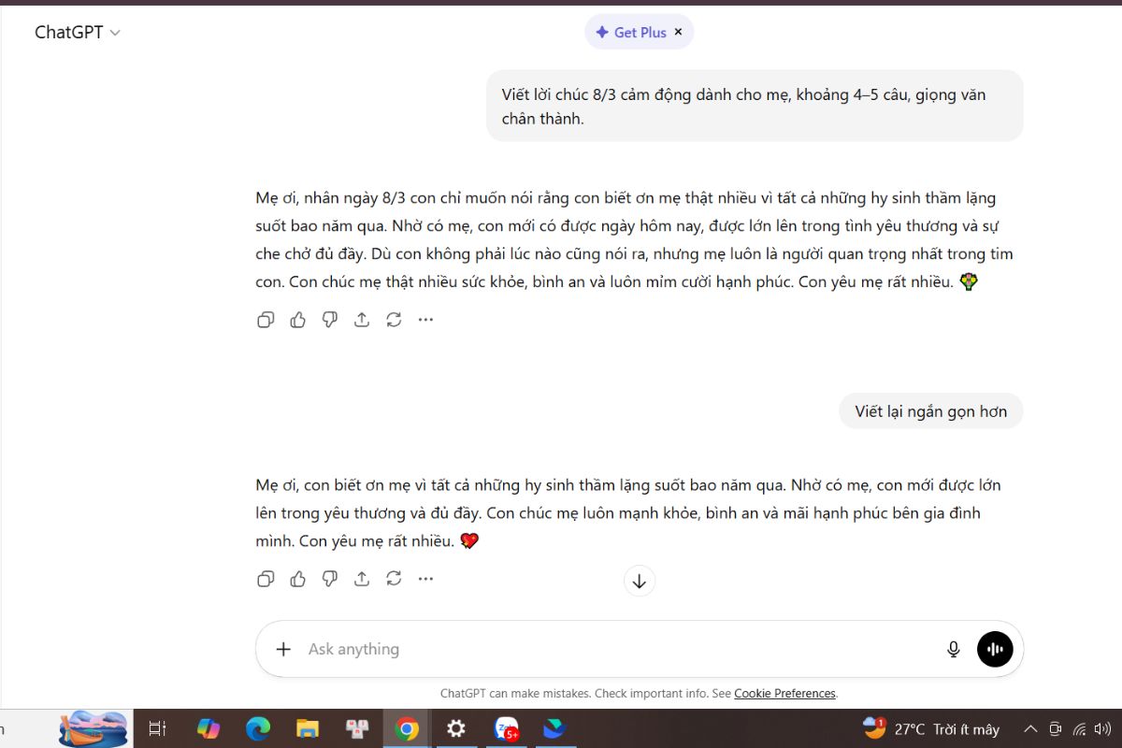Viewport: 1122px width, 748px height.
Task: Give thumbs up to second response
Action: (x=297, y=579)
